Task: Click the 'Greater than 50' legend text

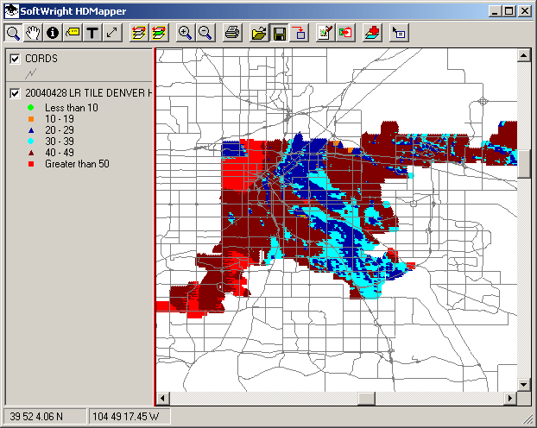Action: [77, 164]
